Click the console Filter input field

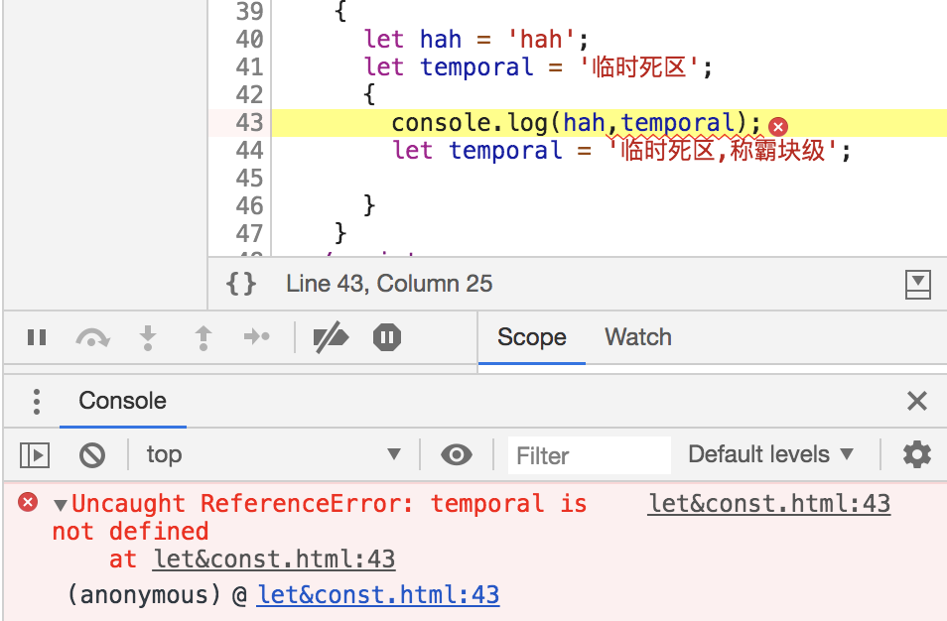click(589, 455)
